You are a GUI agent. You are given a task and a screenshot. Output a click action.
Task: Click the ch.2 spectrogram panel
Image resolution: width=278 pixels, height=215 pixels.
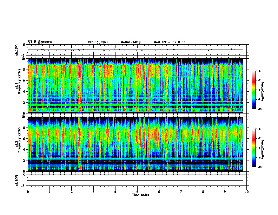135,144
